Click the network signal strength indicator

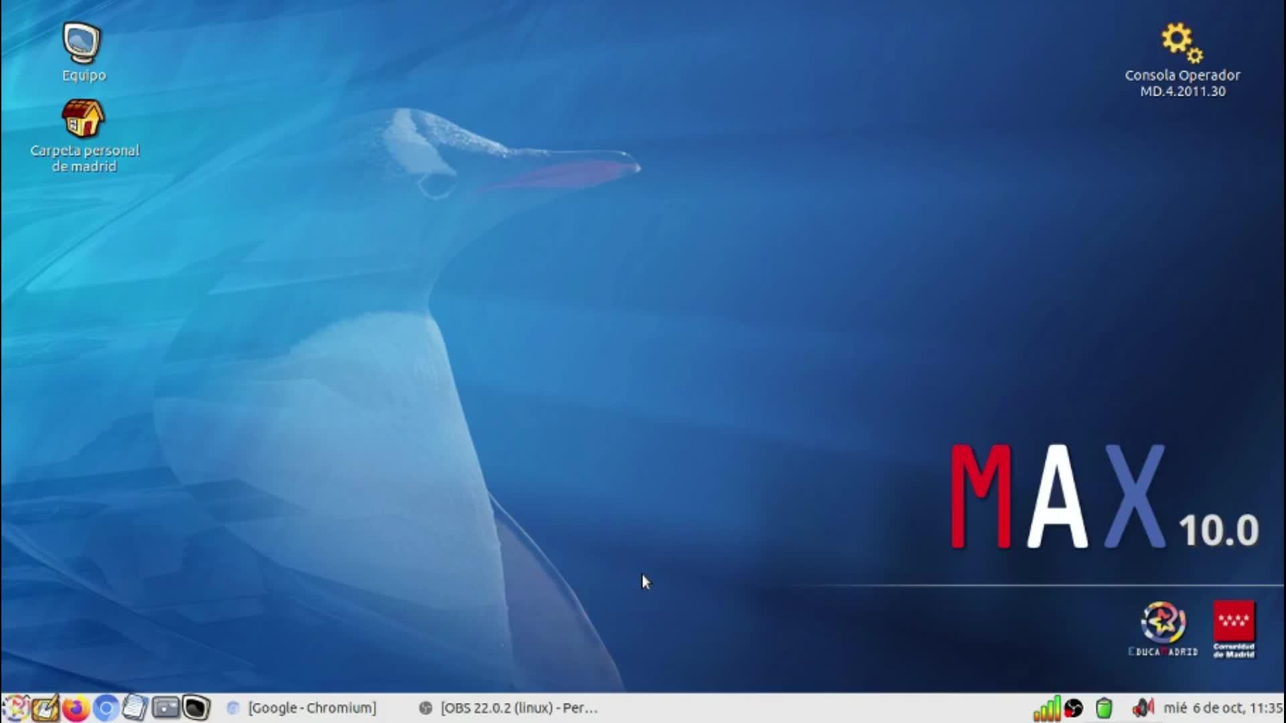(x=1046, y=708)
